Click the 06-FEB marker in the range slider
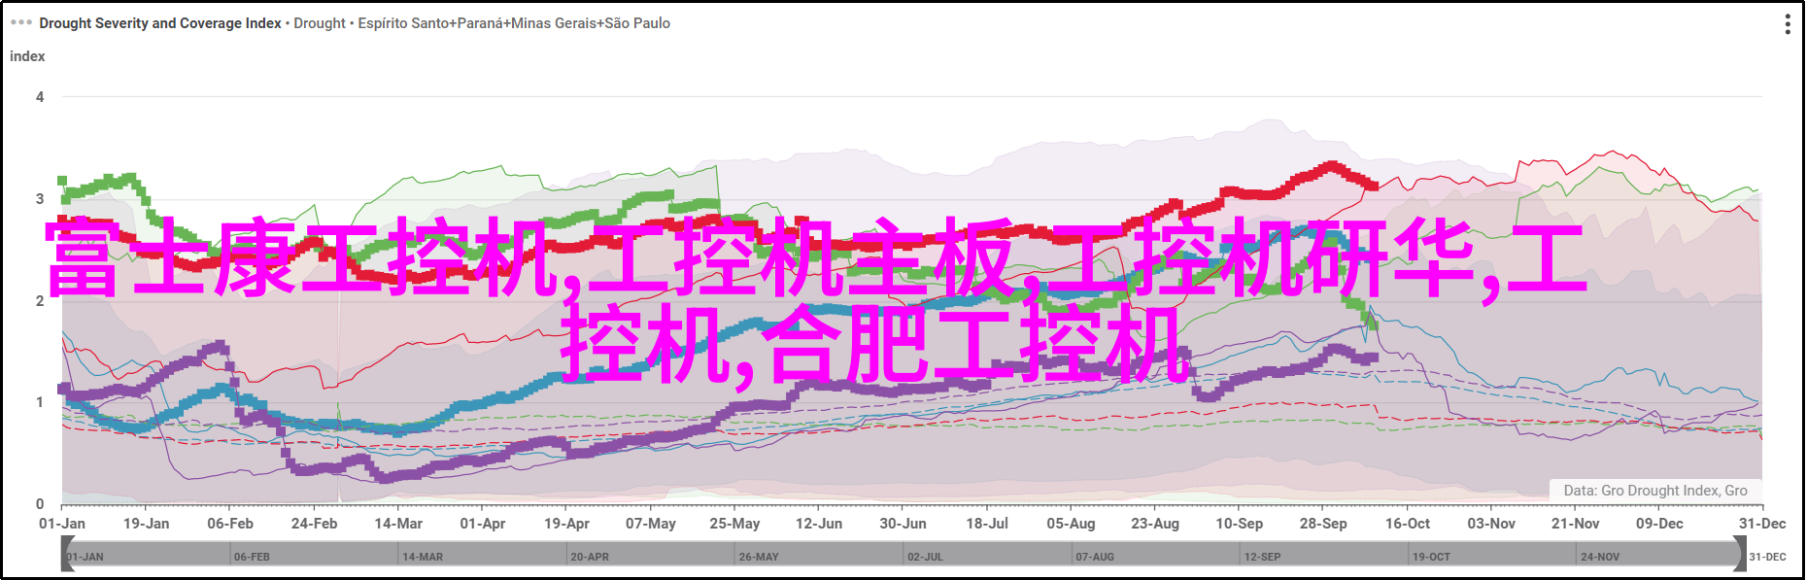The image size is (1807, 580). pos(252,557)
